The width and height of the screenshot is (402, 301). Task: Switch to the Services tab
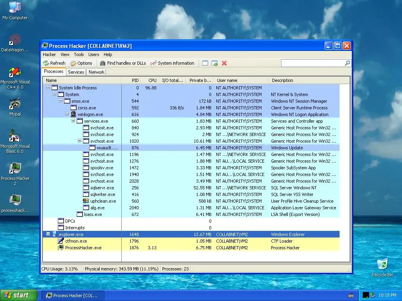76,72
